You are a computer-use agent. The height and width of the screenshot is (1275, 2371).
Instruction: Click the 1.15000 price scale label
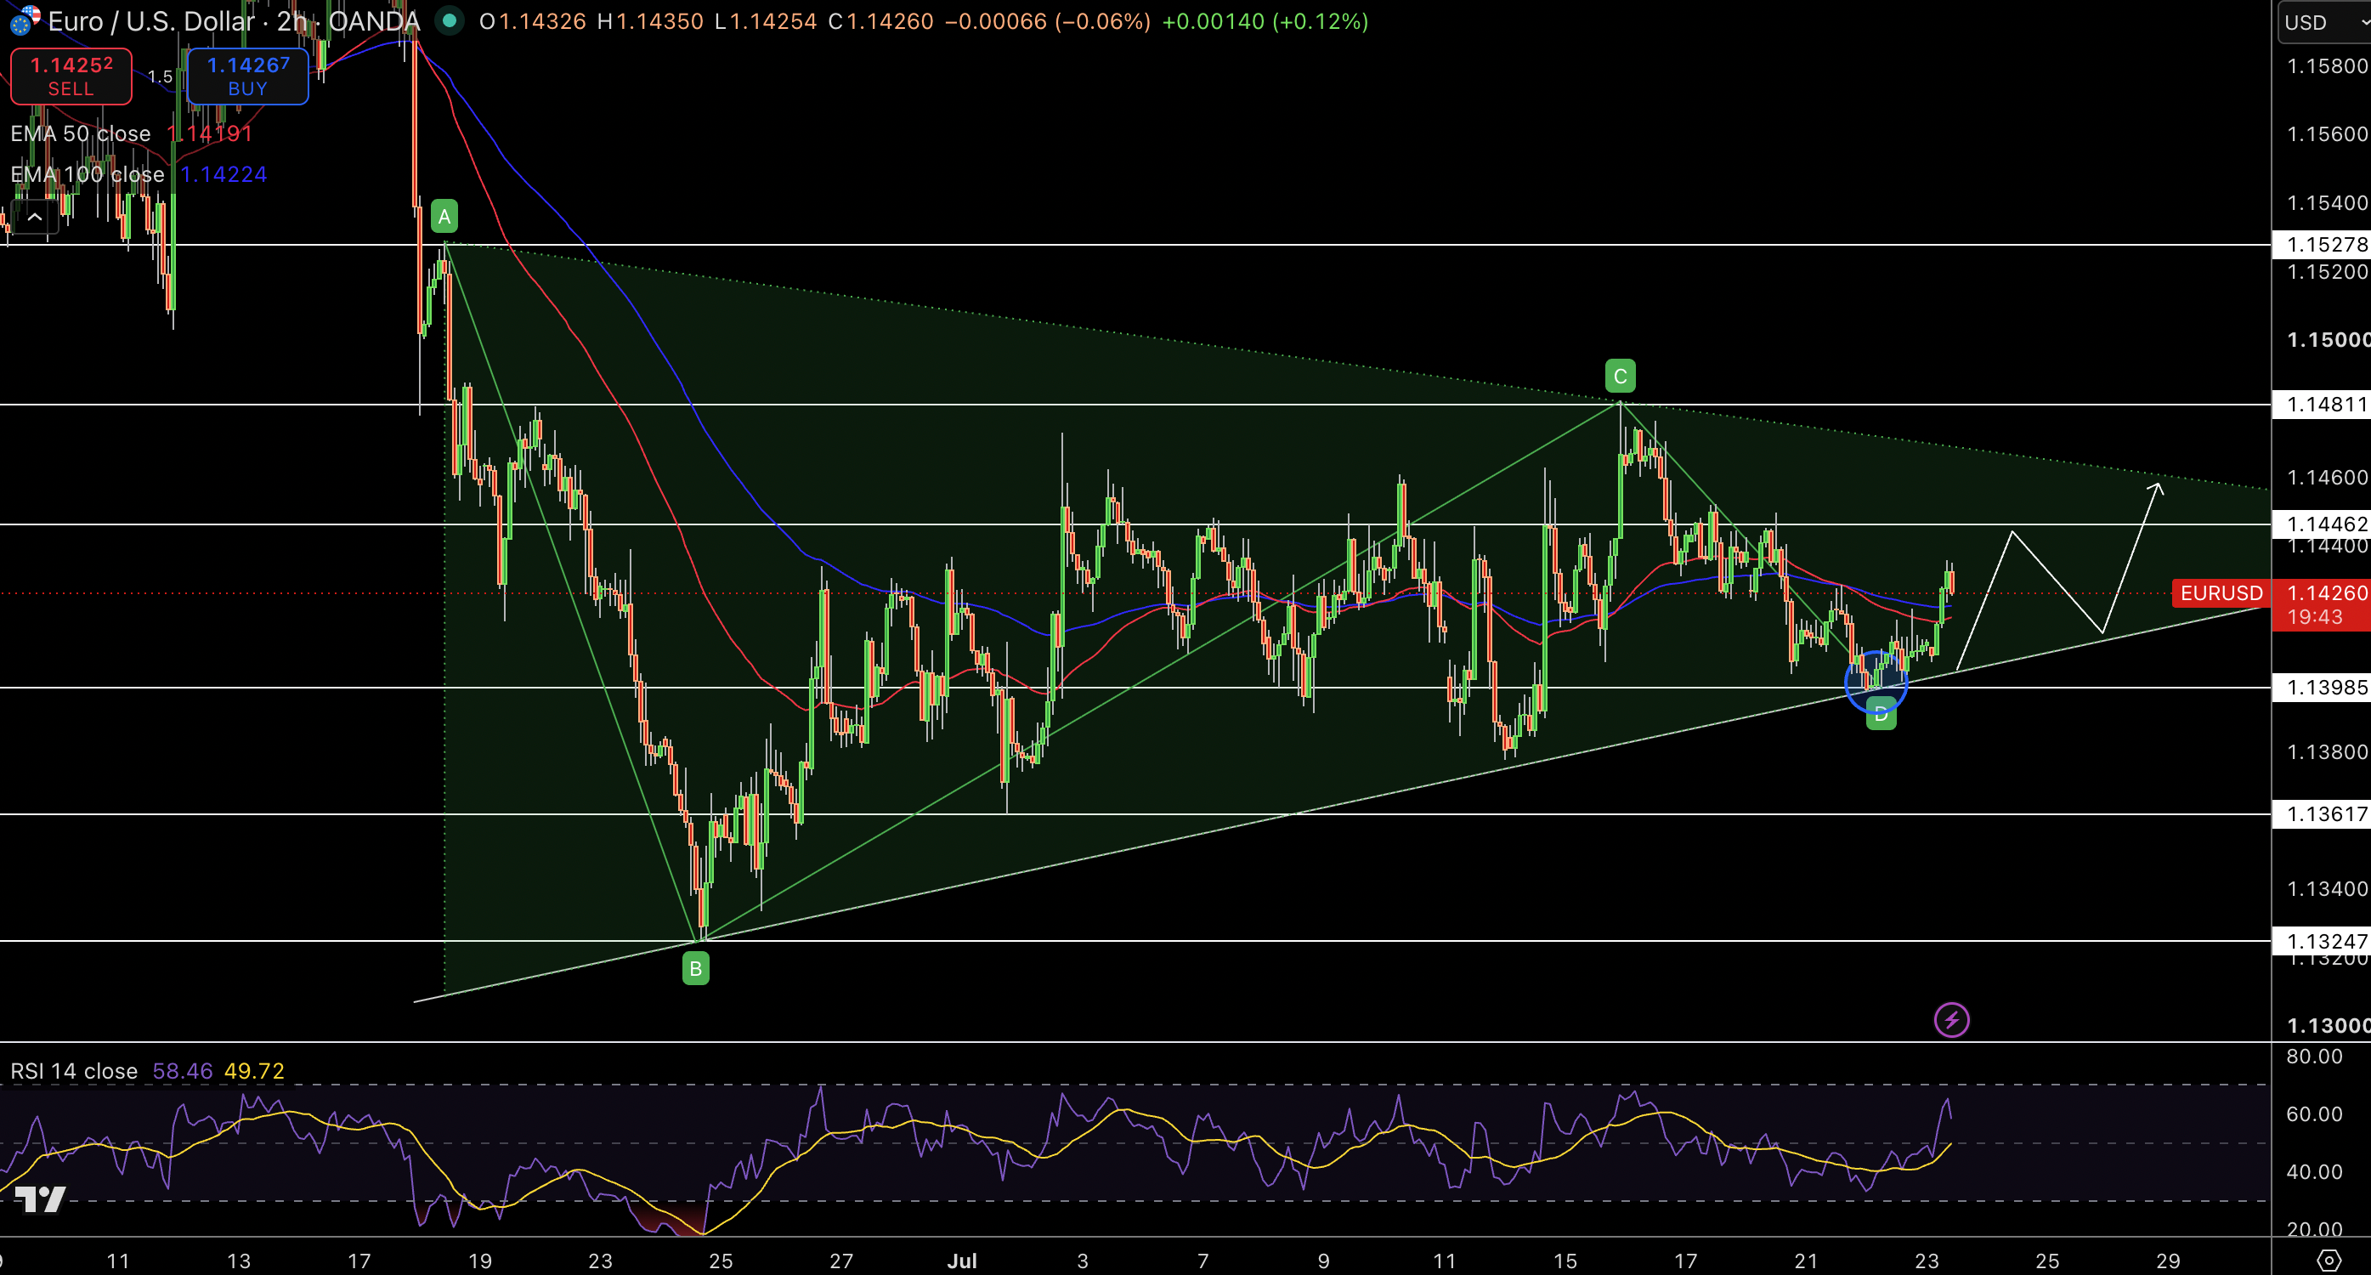[x=2328, y=340]
